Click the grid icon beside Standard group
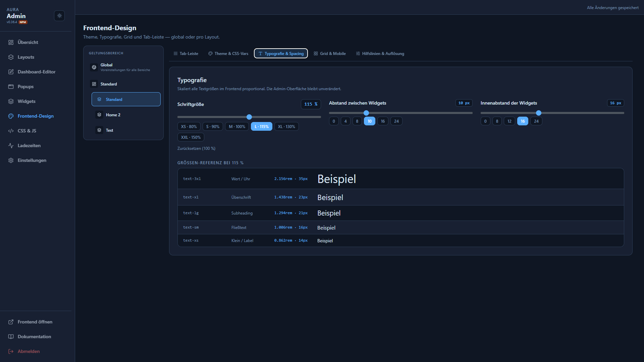The height and width of the screenshot is (362, 644). 94,84
